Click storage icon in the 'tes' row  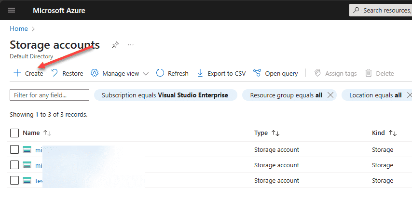pyautogui.click(x=27, y=180)
